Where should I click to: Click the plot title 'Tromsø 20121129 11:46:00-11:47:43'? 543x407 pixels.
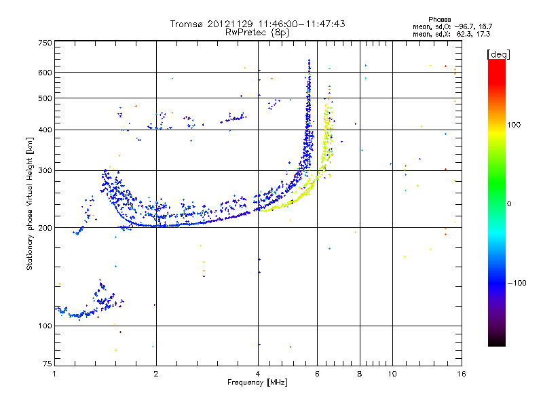(x=257, y=24)
